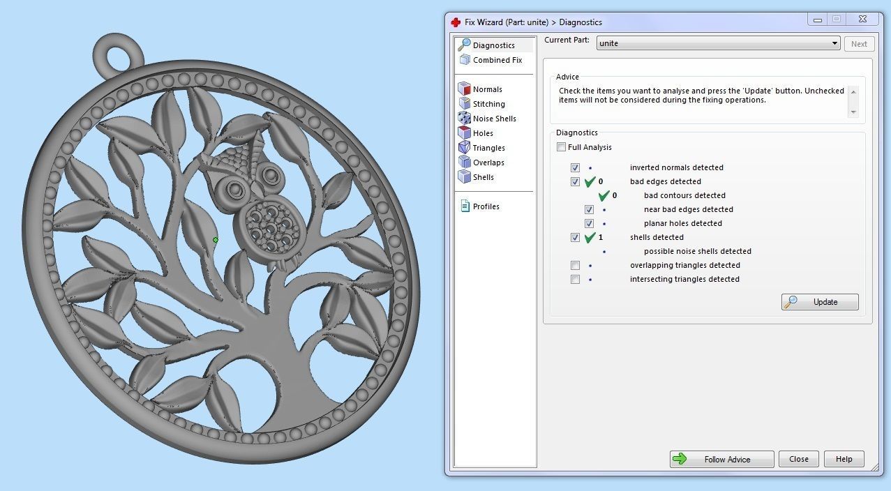
Task: Click the Diagnostics magnifier icon in sidebar
Action: coord(464,45)
